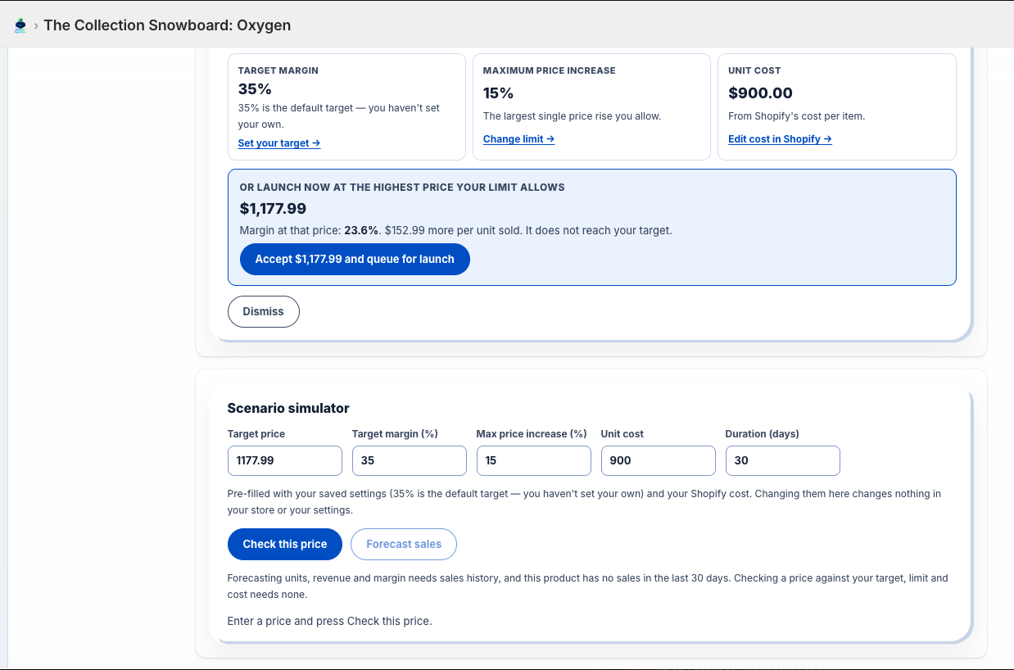Click the page title 'The Collection Snowboard: Oxygen'
This screenshot has height=670, width=1014.
click(x=167, y=25)
